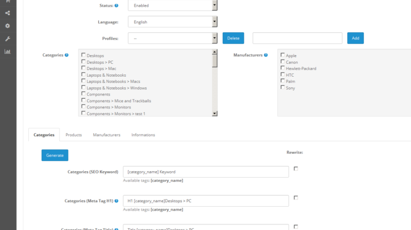
Task: Open the cart icon in sidebar
Action: 8,1
